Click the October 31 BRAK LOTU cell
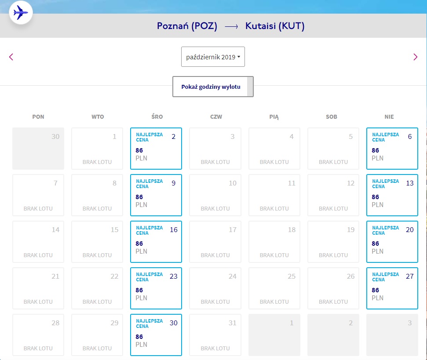This screenshot has height=360, width=427. [x=215, y=335]
